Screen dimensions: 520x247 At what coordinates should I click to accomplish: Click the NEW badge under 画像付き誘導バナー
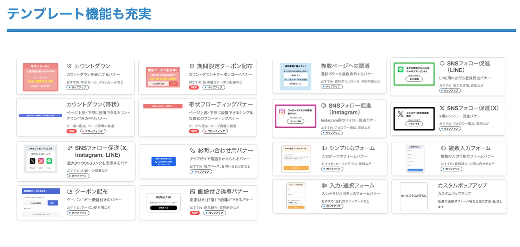(195, 213)
